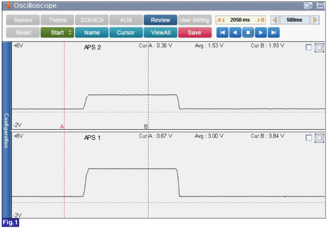Click the Name button
This screenshot has height=228, width=327.
92,33
